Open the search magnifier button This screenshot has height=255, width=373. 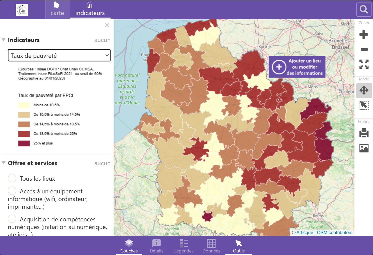[x=364, y=10]
